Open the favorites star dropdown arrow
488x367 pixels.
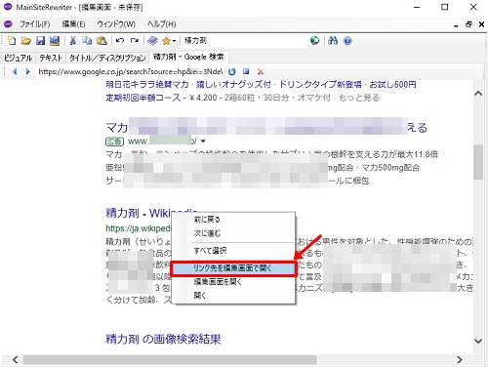(174, 41)
